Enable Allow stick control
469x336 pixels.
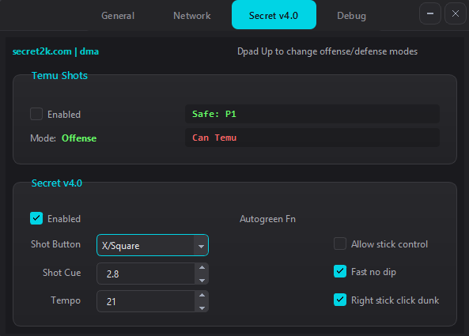click(340, 244)
